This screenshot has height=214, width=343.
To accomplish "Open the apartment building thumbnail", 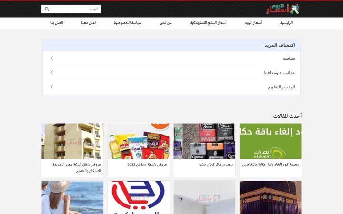I will click(72, 141).
